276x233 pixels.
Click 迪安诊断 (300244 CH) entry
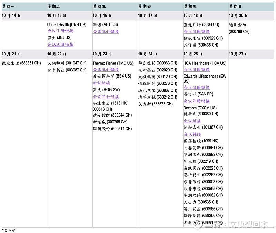[112, 115]
